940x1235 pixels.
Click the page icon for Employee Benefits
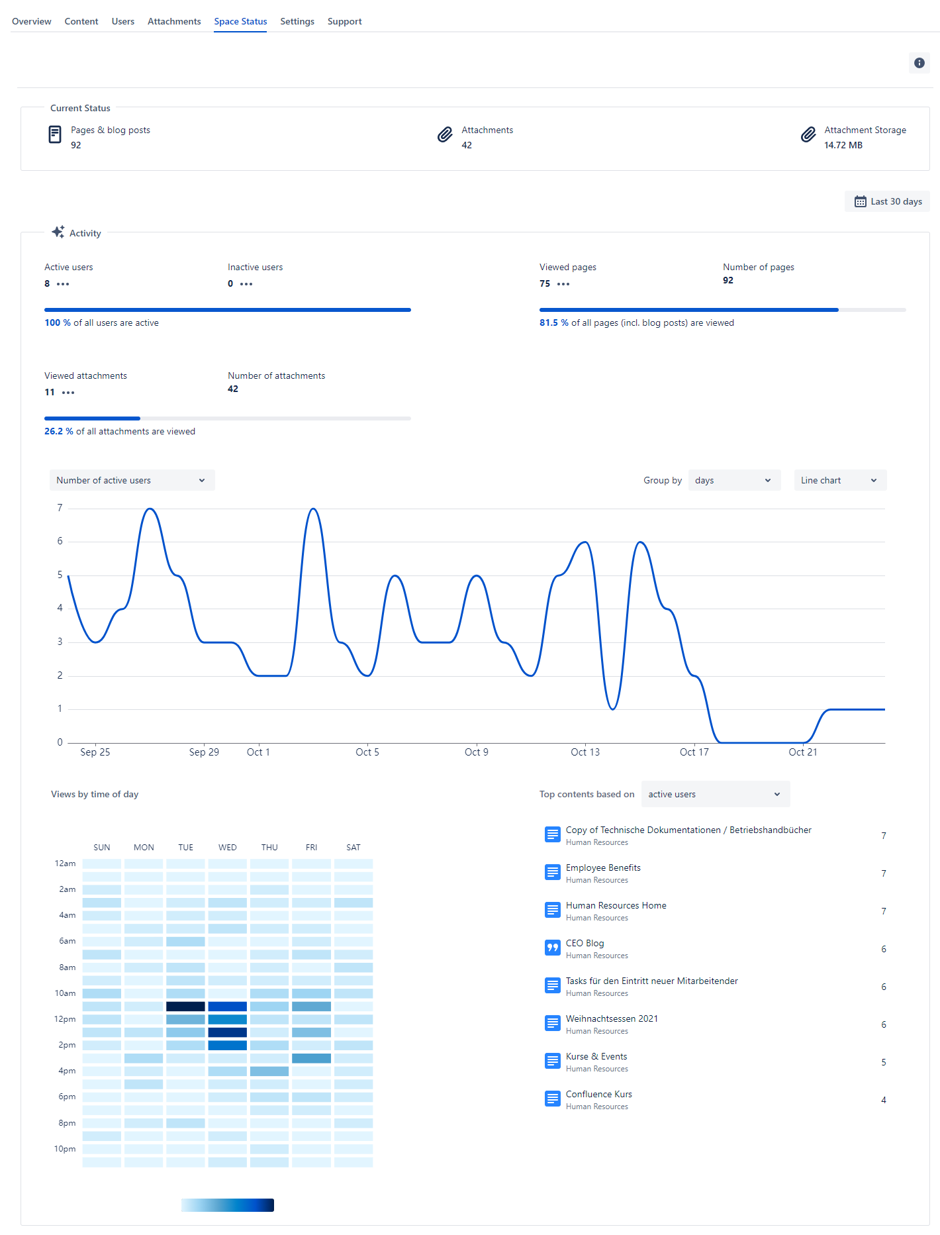click(x=552, y=873)
